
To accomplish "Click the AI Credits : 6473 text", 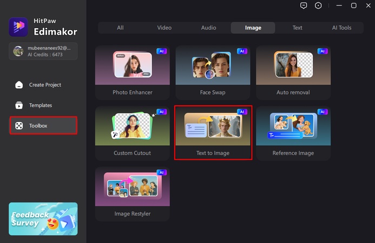I will 45,55.
